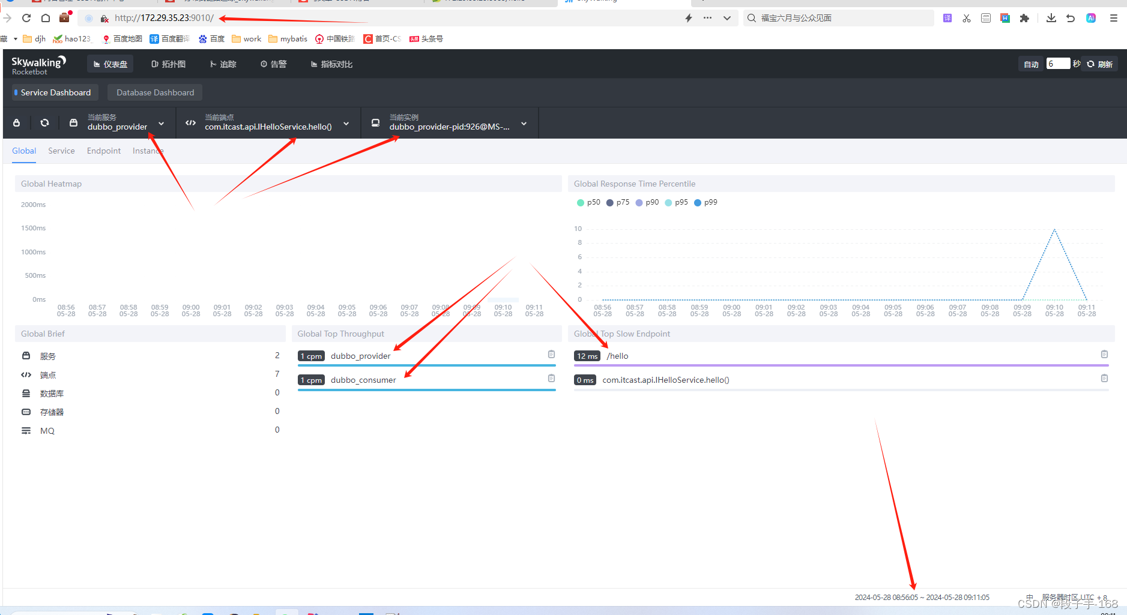Click the /hello slow endpoint entry
The width and height of the screenshot is (1127, 615).
pos(617,356)
